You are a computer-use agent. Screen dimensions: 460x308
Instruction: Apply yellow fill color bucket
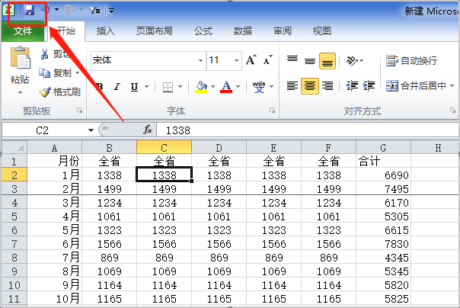(201, 87)
